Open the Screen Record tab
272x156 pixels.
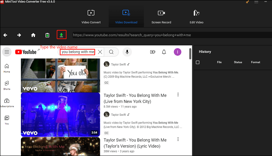pos(161,17)
